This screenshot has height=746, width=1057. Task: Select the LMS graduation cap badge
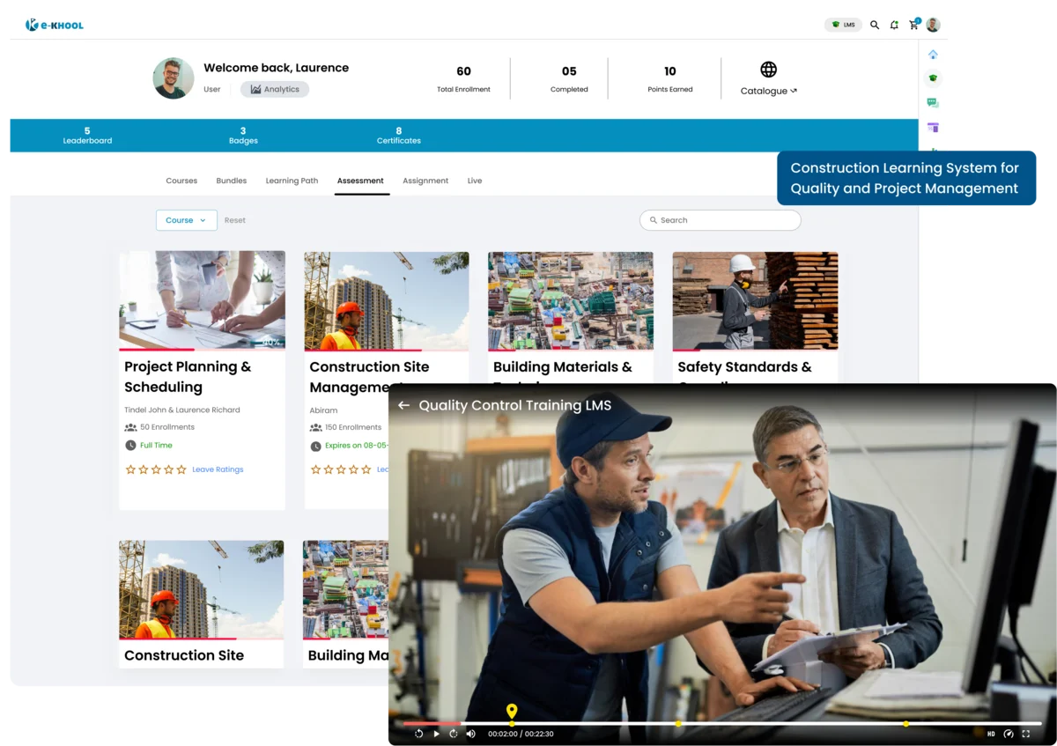click(x=843, y=25)
